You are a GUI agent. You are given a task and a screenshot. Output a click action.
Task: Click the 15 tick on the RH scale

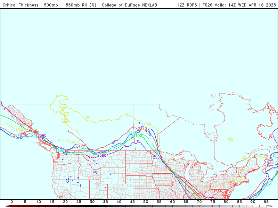52,202
